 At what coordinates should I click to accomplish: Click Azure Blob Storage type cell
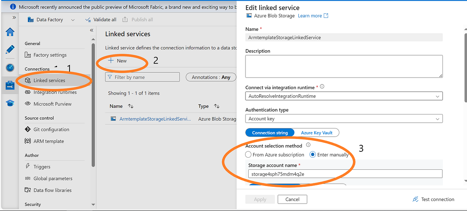pos(217,119)
